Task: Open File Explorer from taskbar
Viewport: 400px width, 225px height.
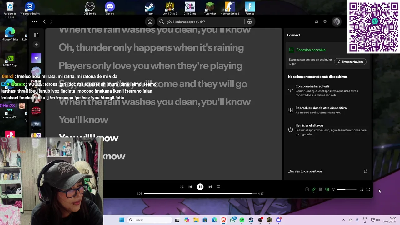Action: (196, 220)
